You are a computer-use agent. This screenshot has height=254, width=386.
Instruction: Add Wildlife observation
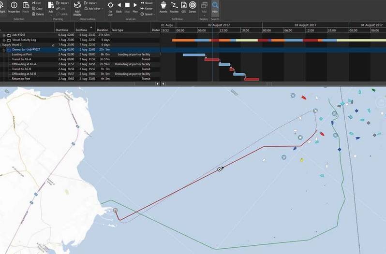(x=77, y=9)
